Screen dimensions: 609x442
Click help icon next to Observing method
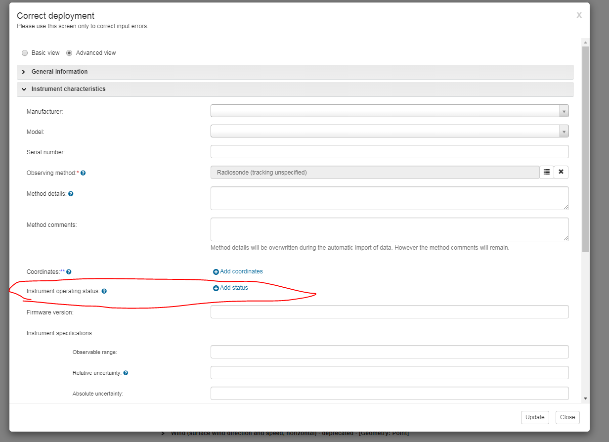(x=83, y=173)
